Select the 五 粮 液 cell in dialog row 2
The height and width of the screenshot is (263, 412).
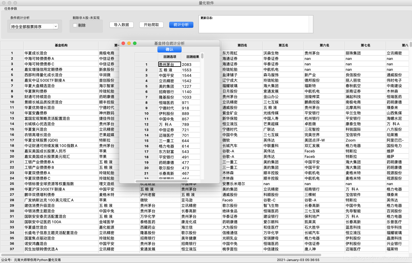[x=170, y=70]
